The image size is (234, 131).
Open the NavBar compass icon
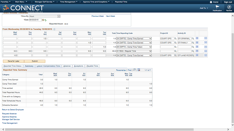[x=229, y=7]
